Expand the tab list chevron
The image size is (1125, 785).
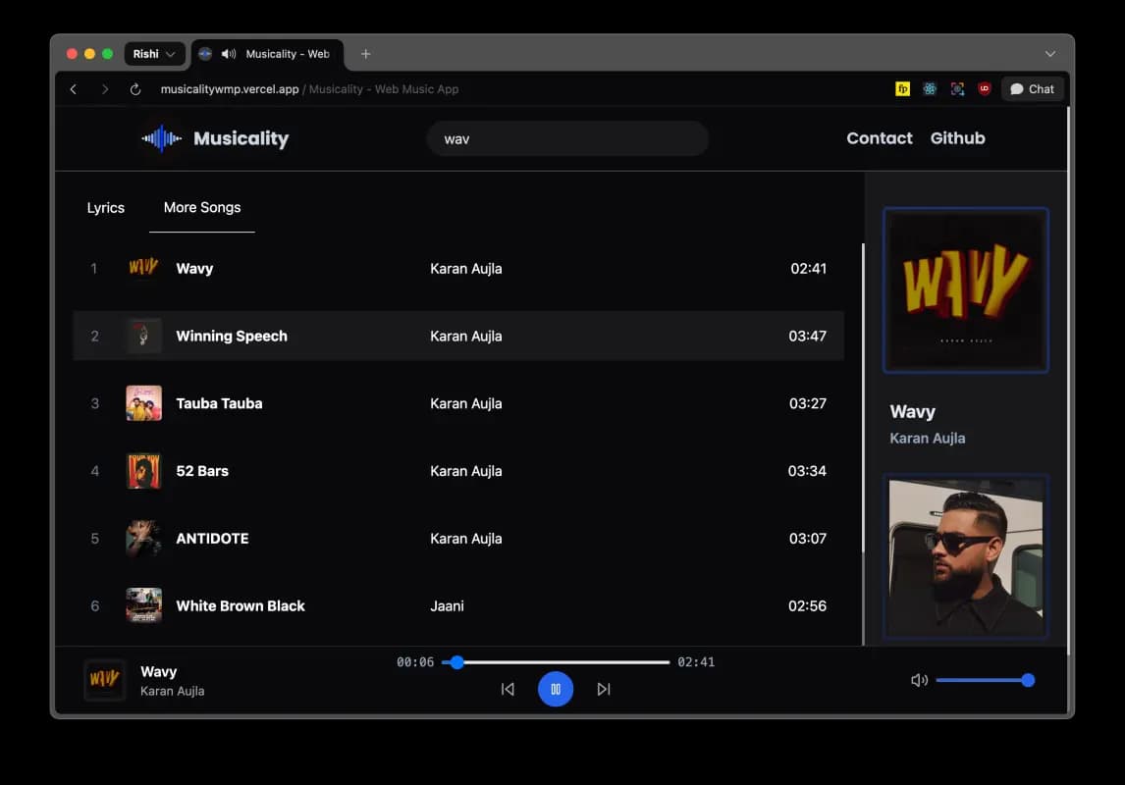[x=1049, y=54]
